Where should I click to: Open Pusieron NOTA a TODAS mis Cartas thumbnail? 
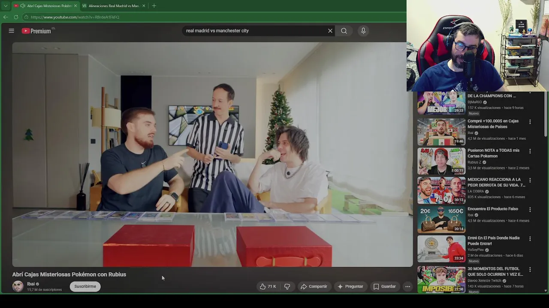(441, 161)
